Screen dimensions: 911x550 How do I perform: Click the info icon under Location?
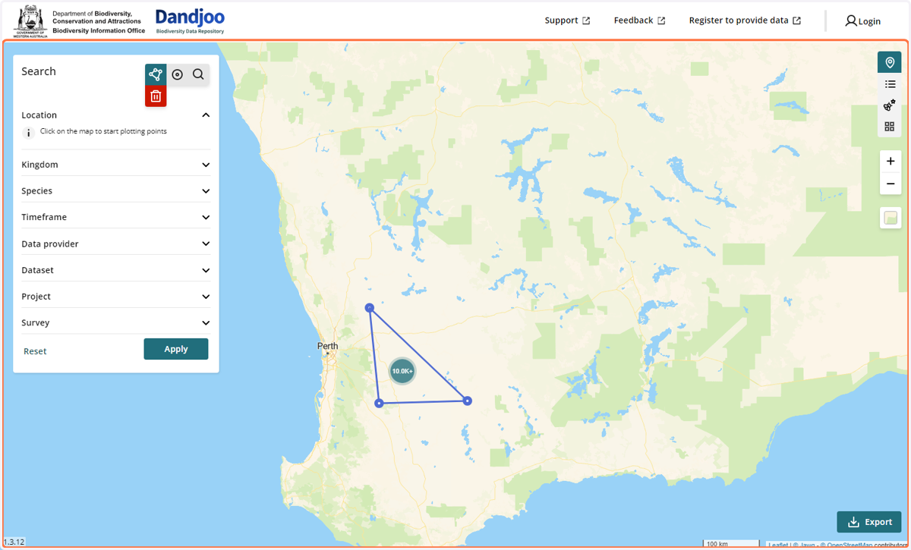coord(29,133)
